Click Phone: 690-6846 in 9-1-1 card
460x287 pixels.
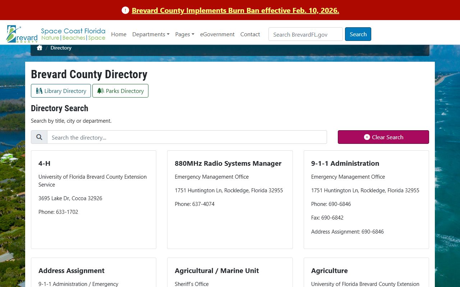[x=331, y=204]
